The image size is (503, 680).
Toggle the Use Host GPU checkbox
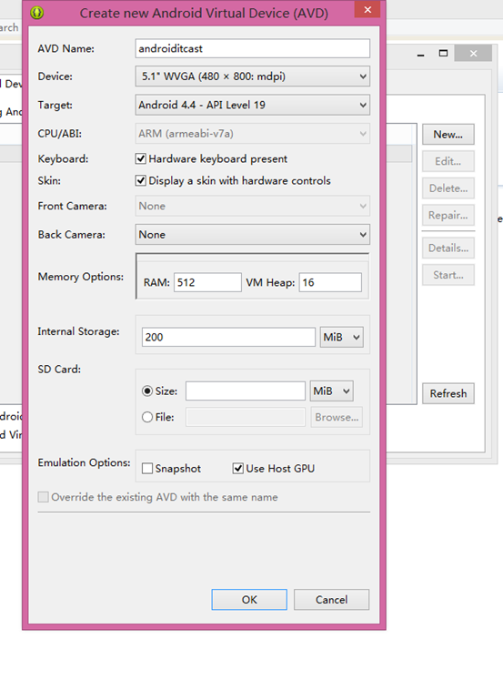pos(237,469)
